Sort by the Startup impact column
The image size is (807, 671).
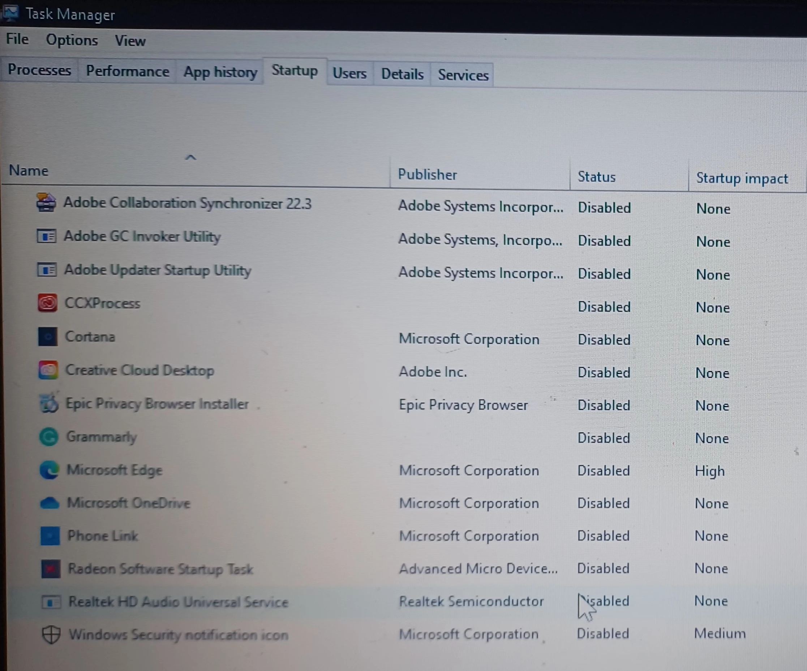pyautogui.click(x=742, y=179)
